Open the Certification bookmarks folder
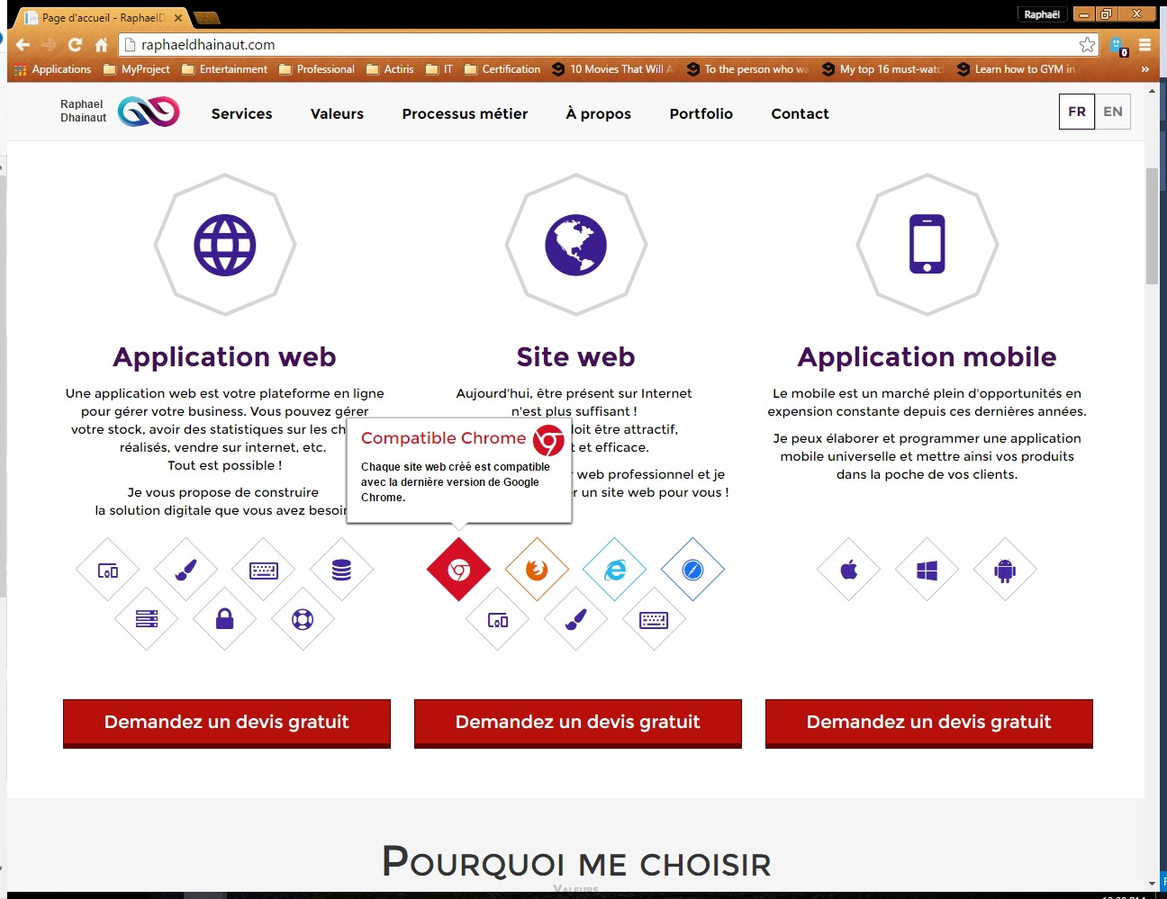Image resolution: width=1167 pixels, height=899 pixels. (502, 69)
